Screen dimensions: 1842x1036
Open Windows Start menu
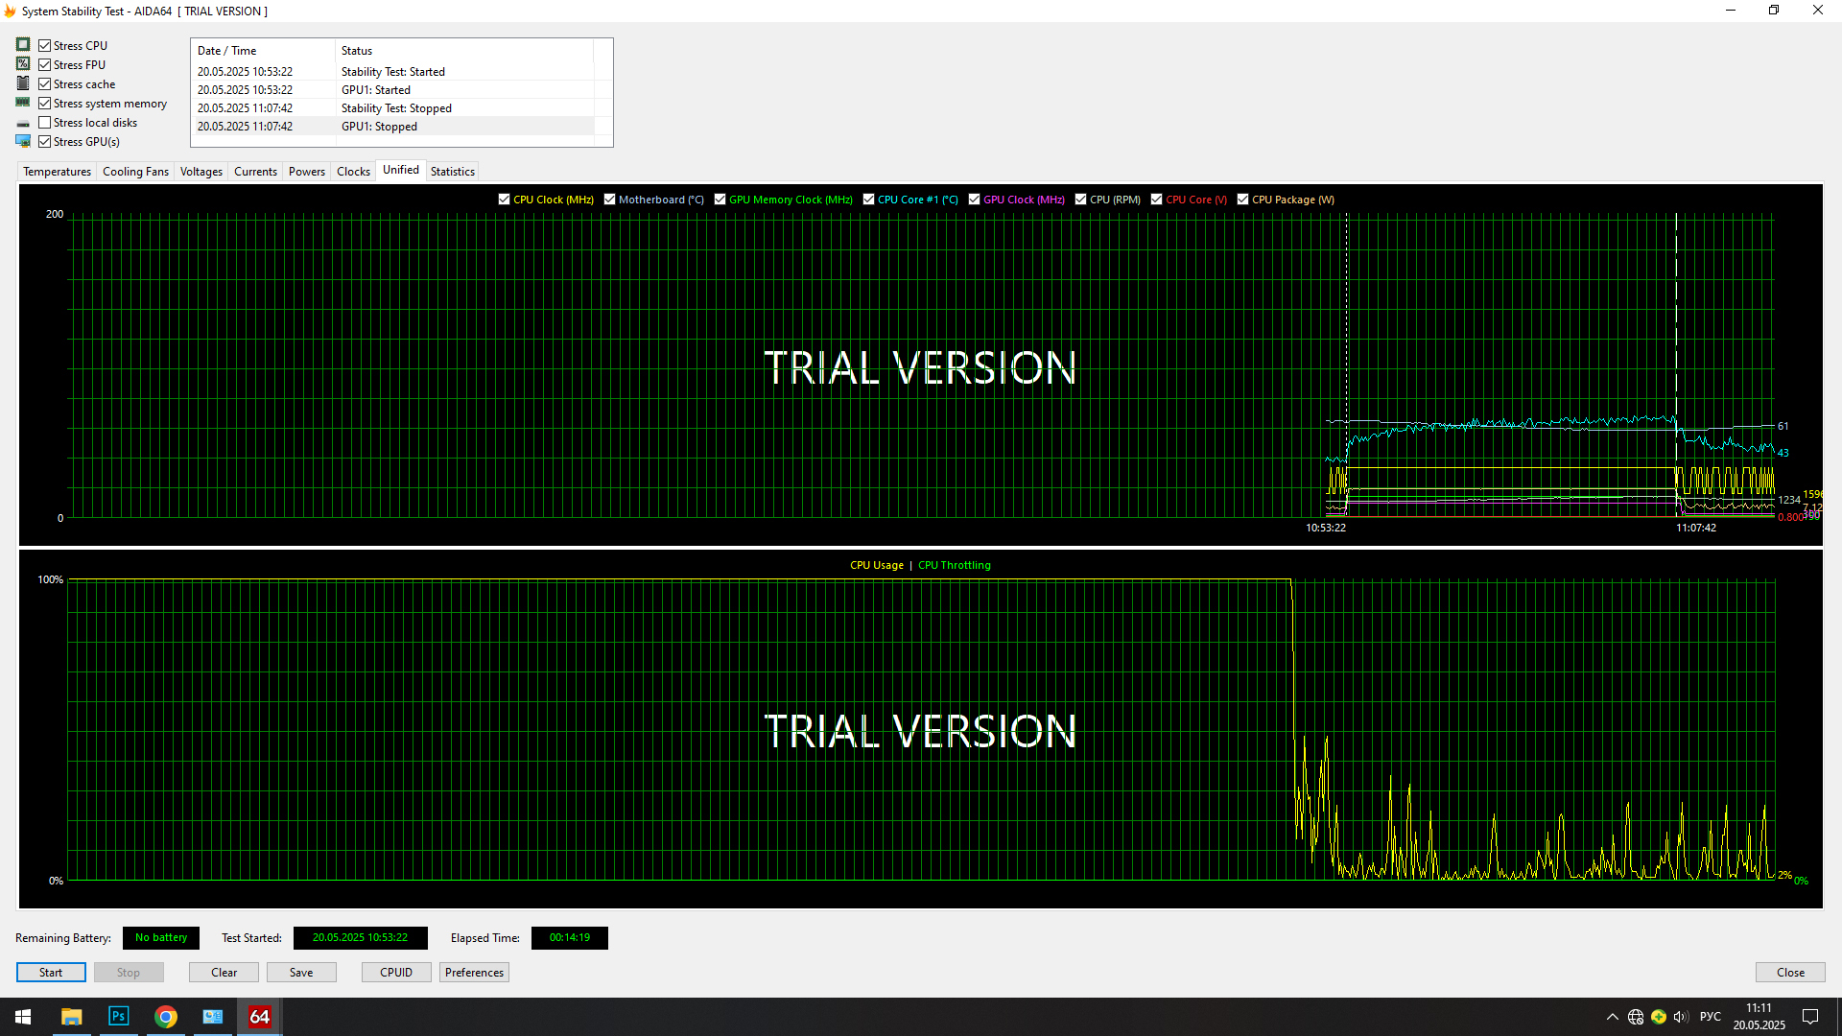coord(23,1017)
